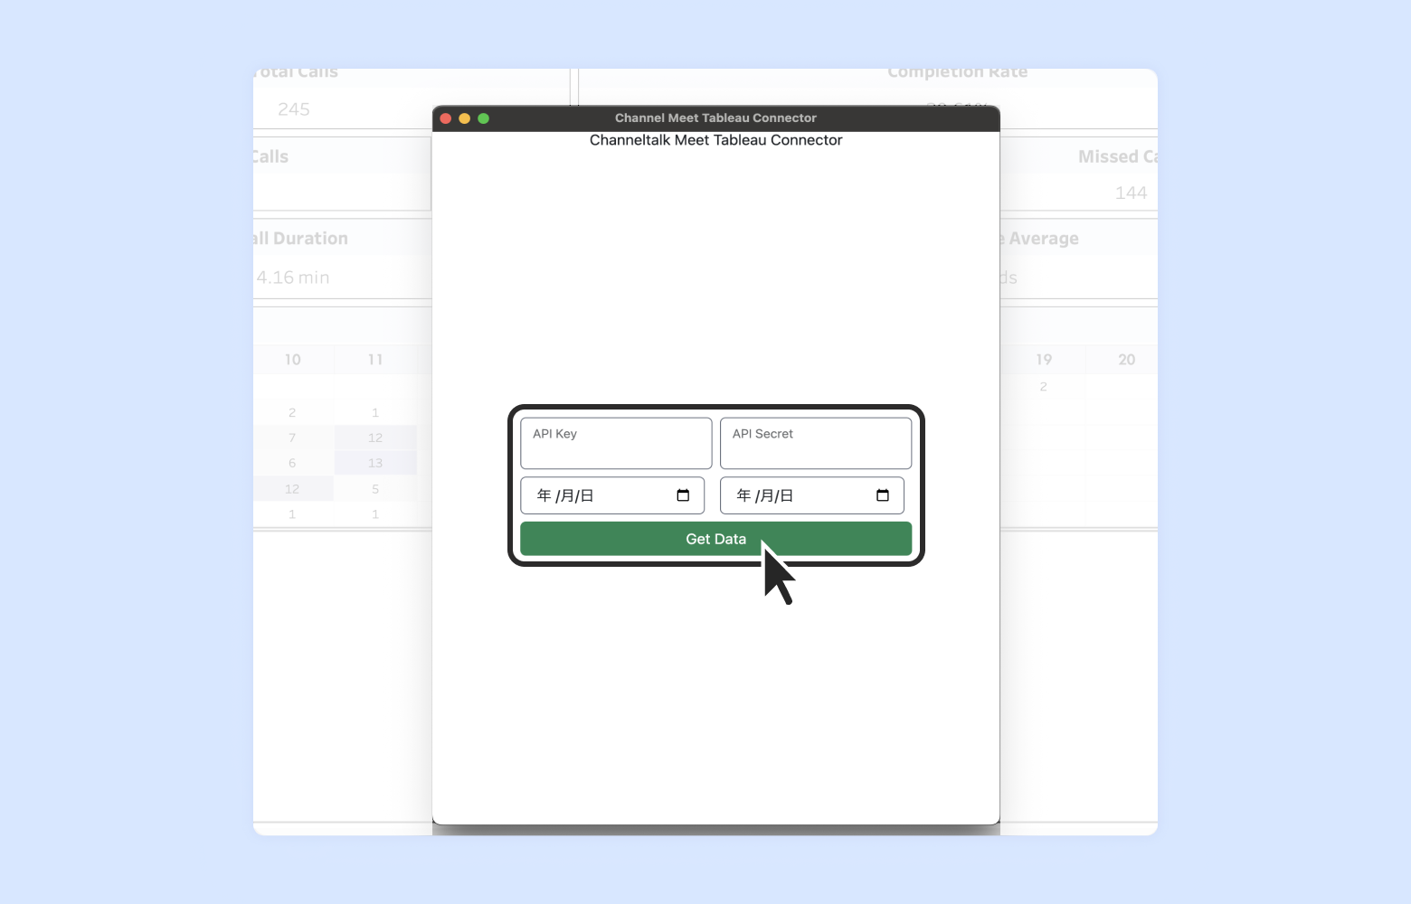Select the "245" value in the background dashboard
1411x904 pixels.
294,109
